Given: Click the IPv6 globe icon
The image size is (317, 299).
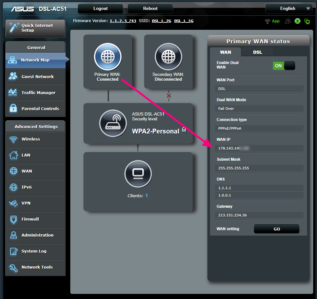Looking at the screenshot, I should tap(13, 187).
